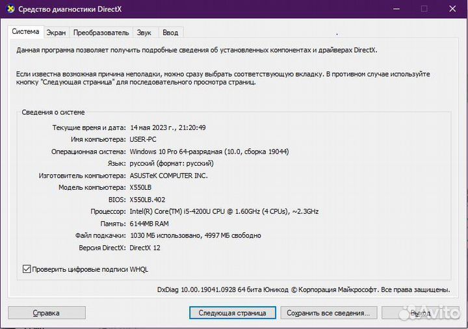Image resolution: width=468 pixels, height=329 pixels.
Task: Click the BIOS label
Action: click(x=117, y=200)
